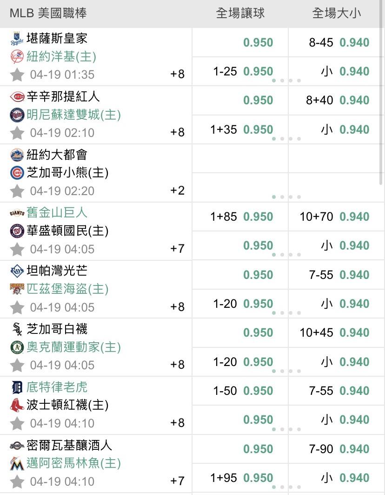Click the Cincinnati Reds team logo
This screenshot has width=385, height=495.
point(17,97)
